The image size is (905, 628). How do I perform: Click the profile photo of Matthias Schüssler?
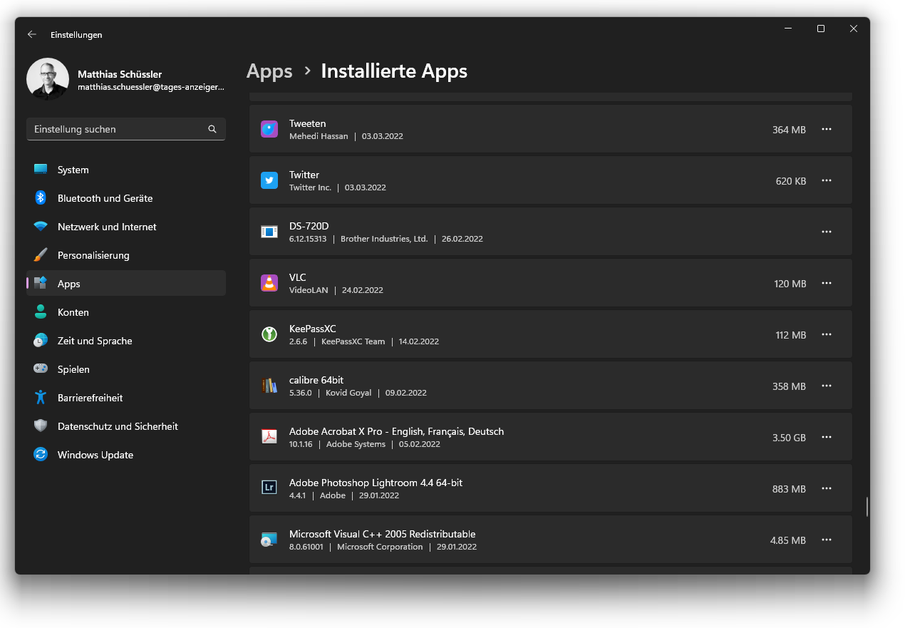point(48,79)
